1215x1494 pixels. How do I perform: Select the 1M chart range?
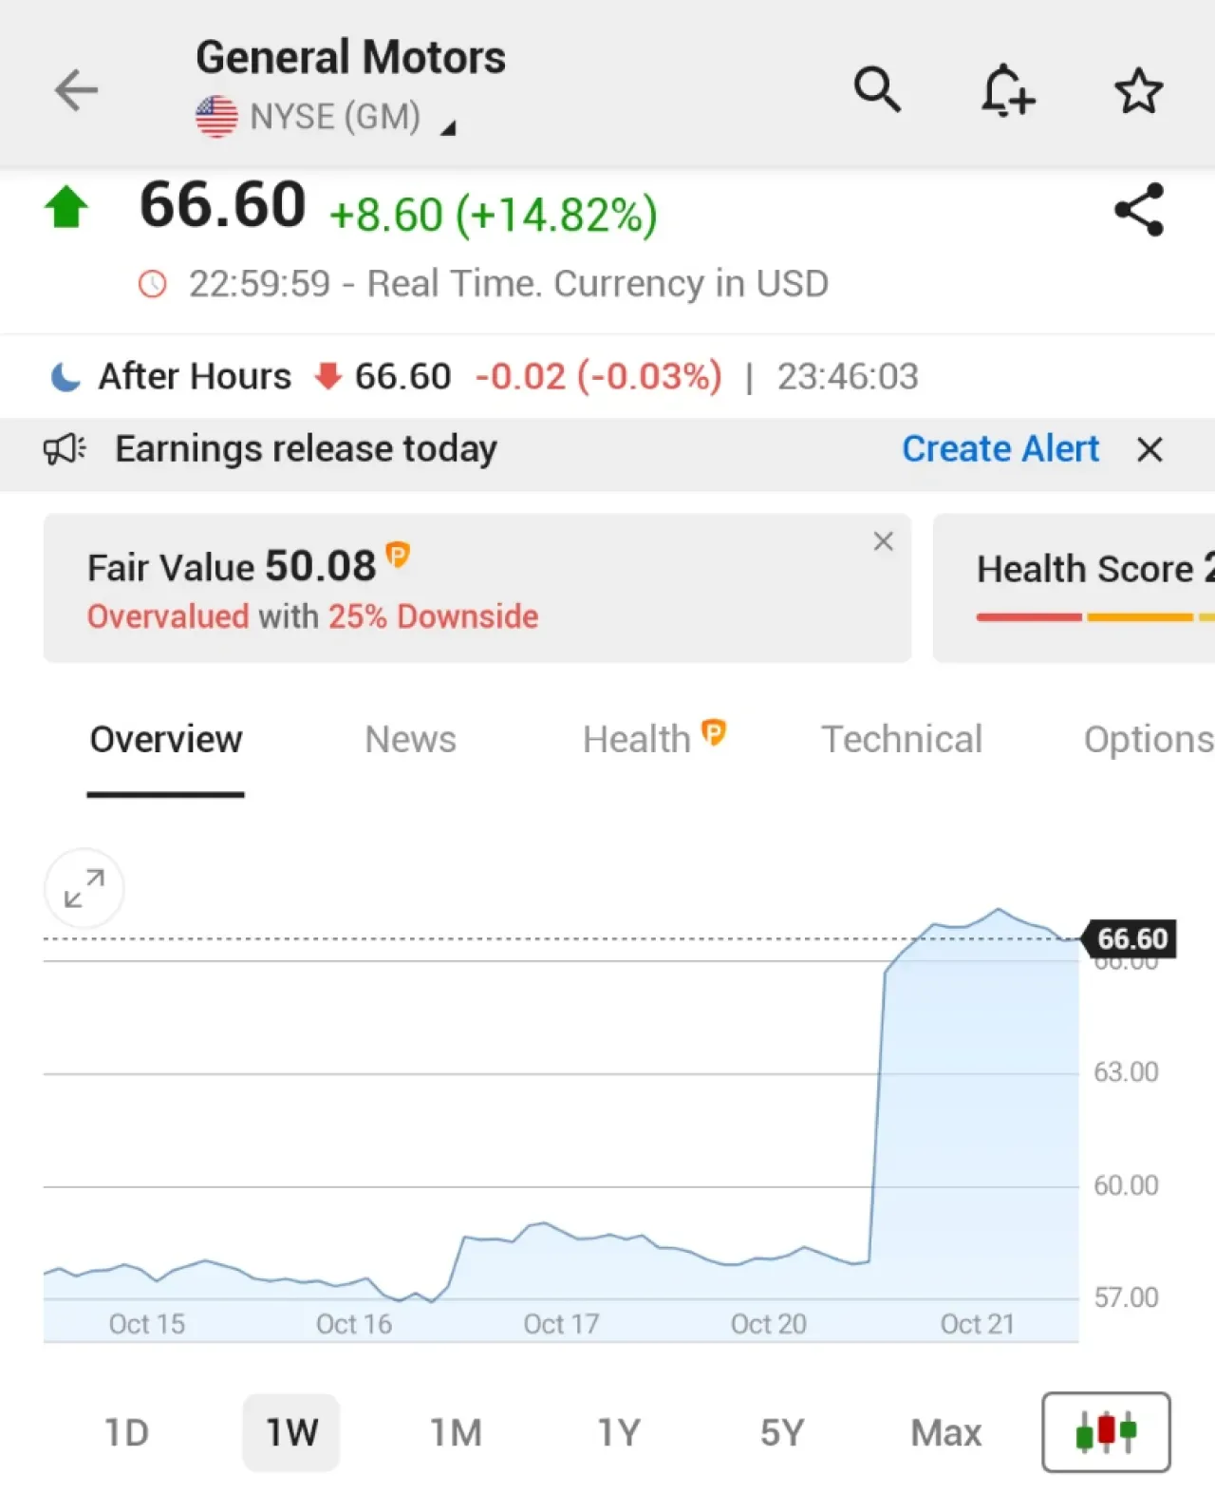point(456,1432)
